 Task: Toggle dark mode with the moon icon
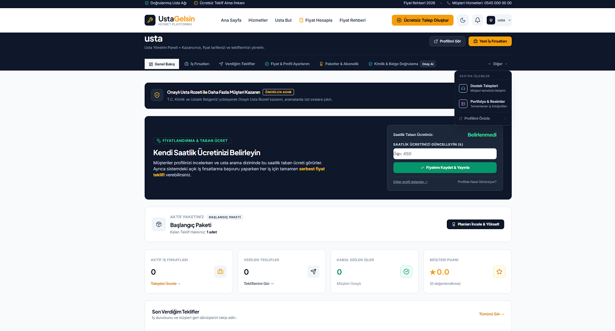[x=463, y=20]
